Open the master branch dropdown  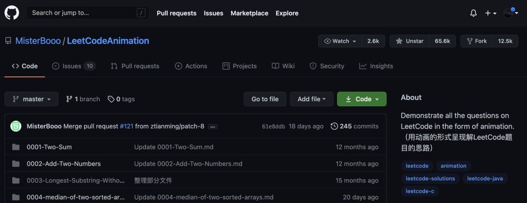(32, 99)
